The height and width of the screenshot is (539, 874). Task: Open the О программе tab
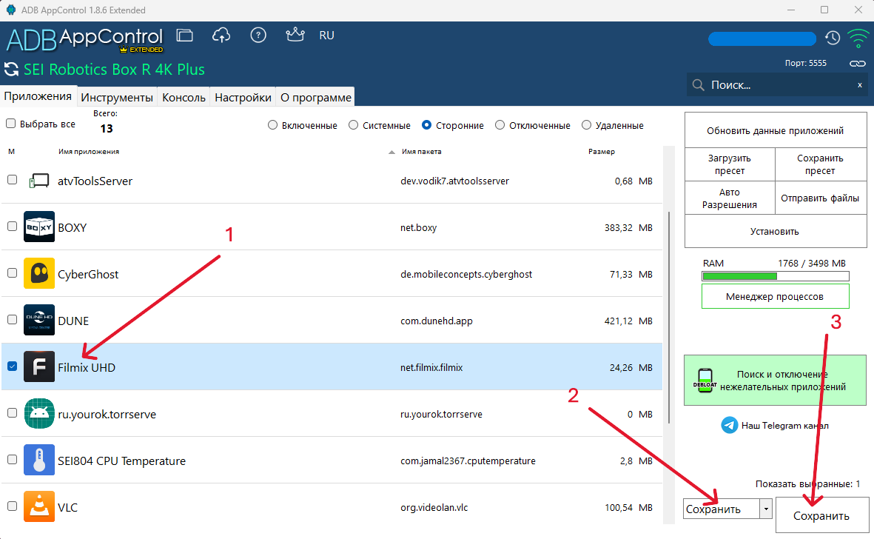(x=316, y=98)
